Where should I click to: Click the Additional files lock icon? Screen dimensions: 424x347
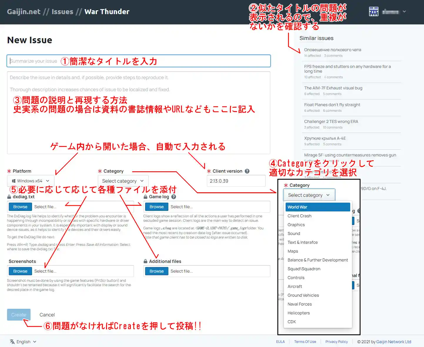coord(145,261)
